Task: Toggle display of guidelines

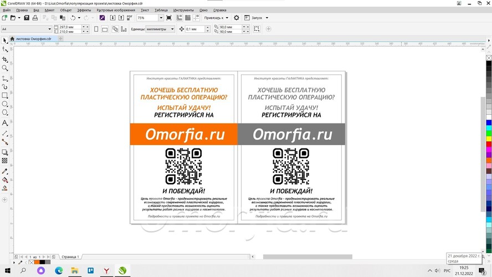Action: coord(197,18)
